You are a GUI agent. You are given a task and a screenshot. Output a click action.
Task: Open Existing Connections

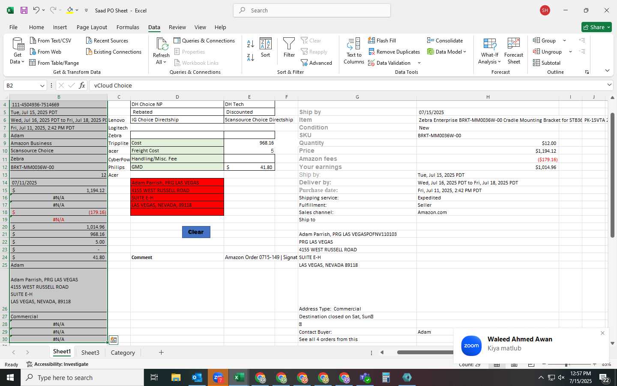point(114,51)
